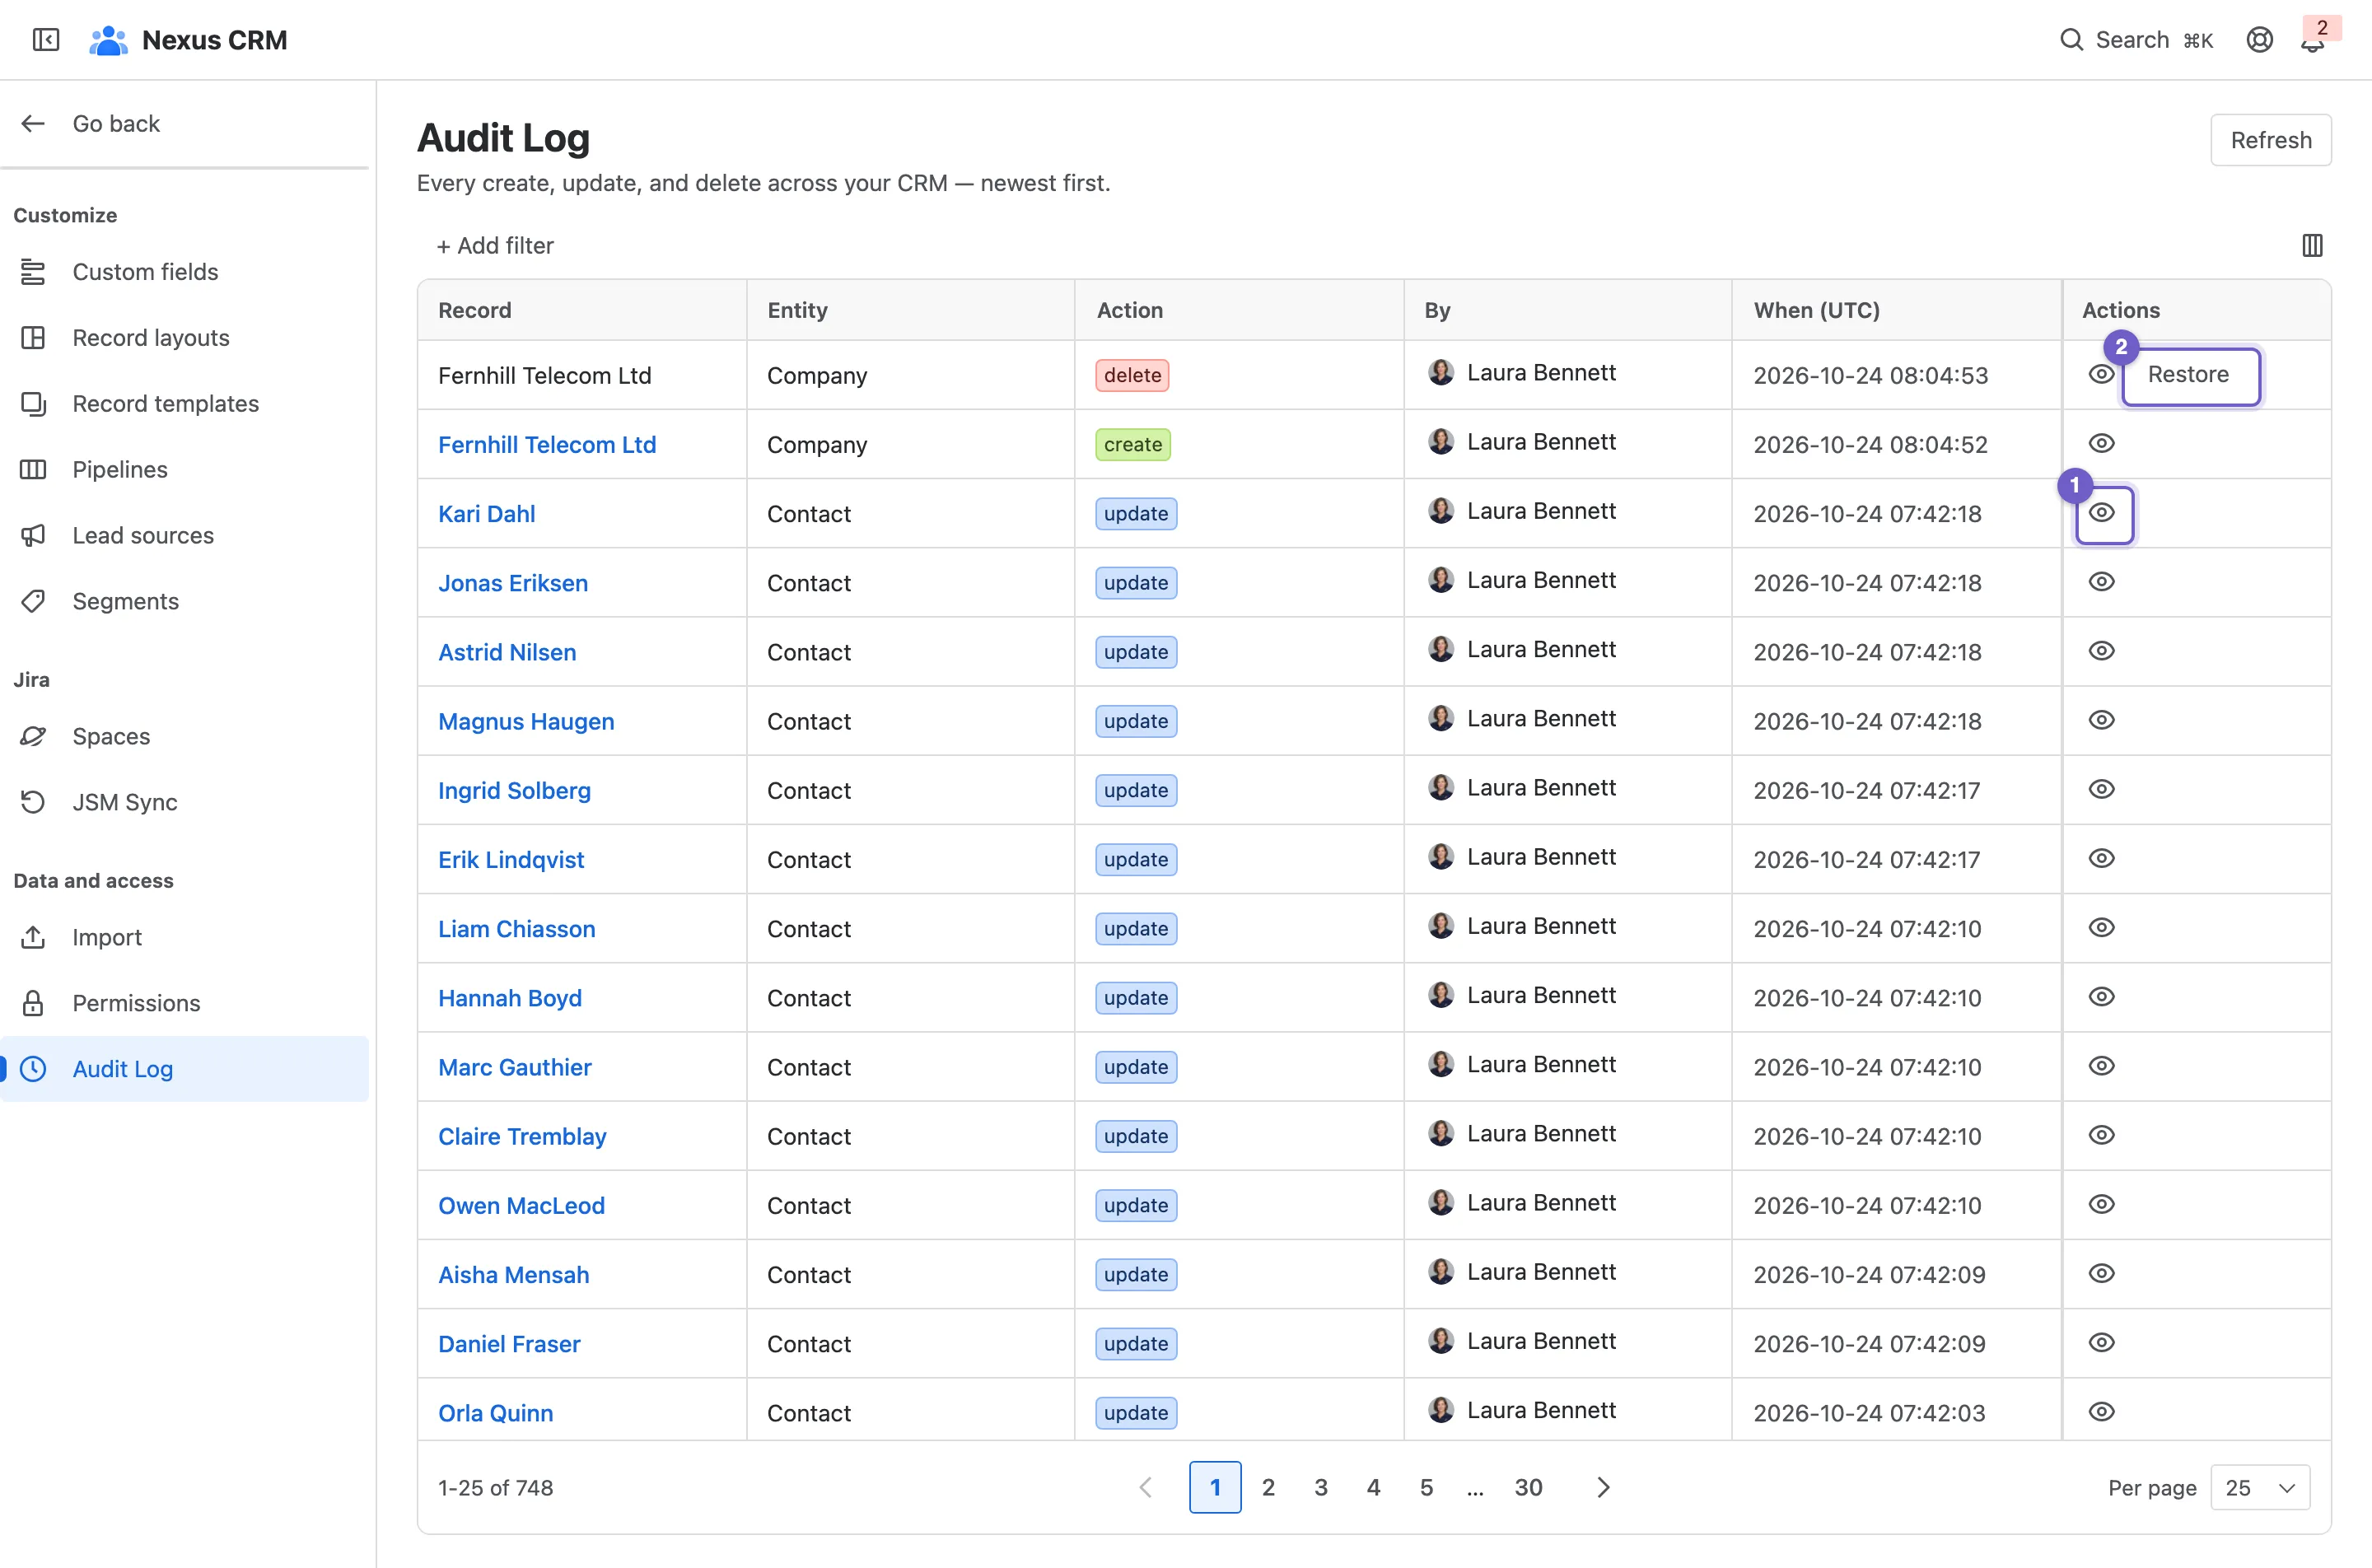Jump to page 30

point(1528,1488)
